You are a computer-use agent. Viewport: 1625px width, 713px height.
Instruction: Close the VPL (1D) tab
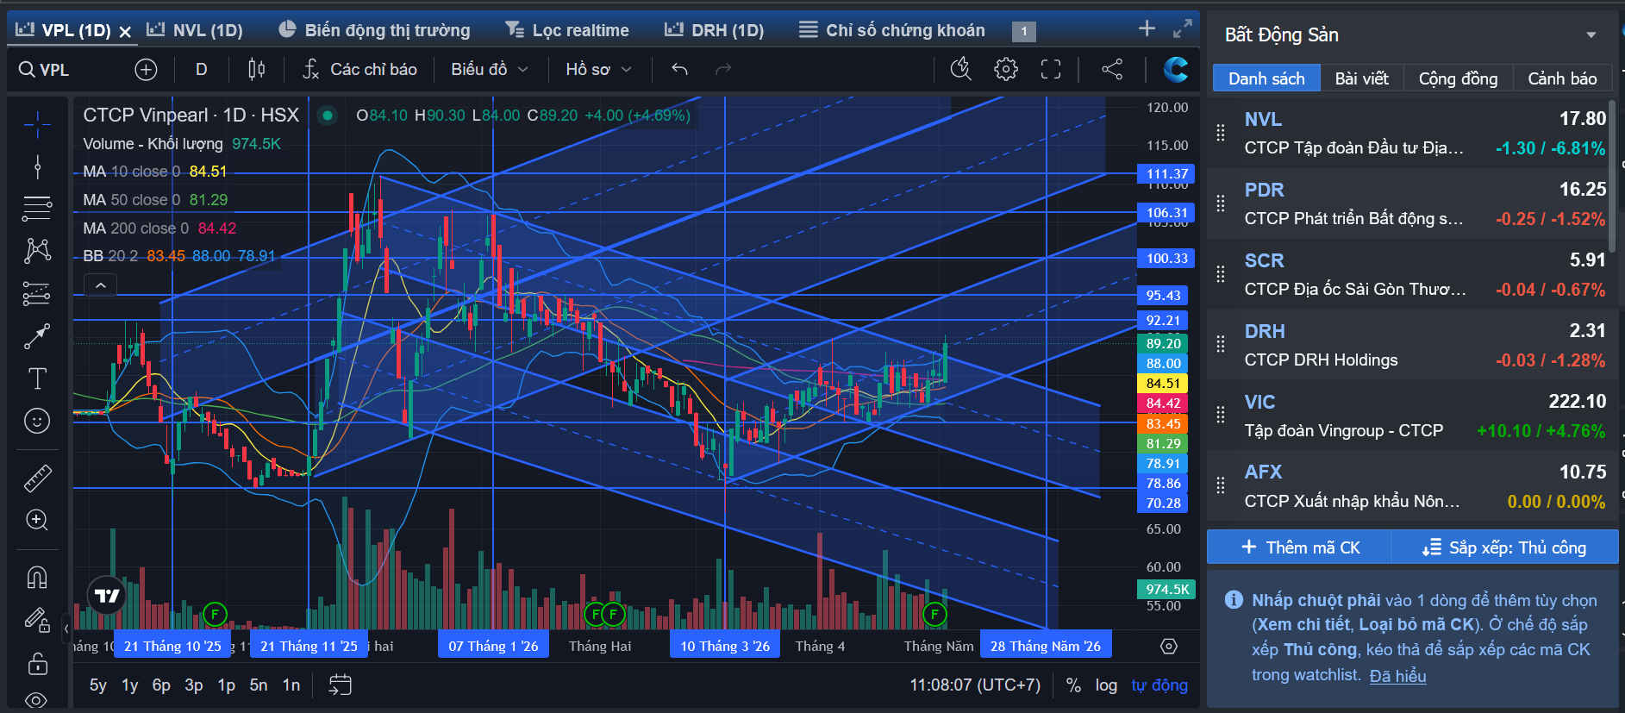pyautogui.click(x=125, y=32)
